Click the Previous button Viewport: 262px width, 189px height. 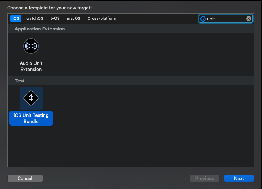(205, 178)
